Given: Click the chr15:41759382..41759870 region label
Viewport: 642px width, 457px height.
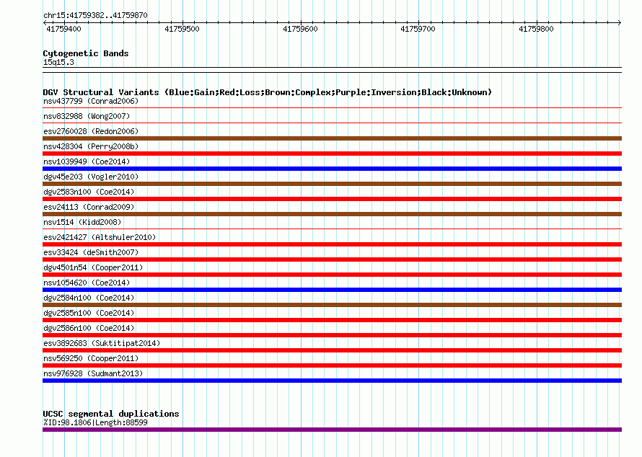Looking at the screenshot, I should [x=95, y=16].
